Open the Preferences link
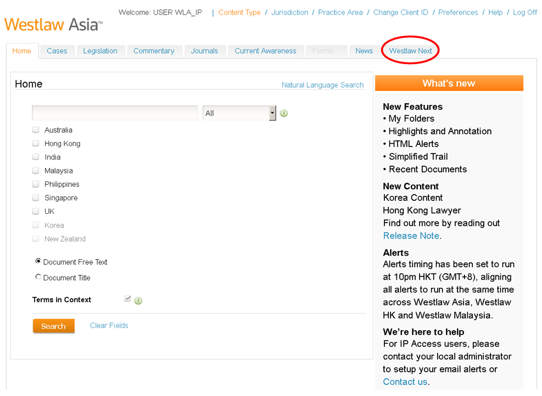The width and height of the screenshot is (542, 396). [458, 13]
